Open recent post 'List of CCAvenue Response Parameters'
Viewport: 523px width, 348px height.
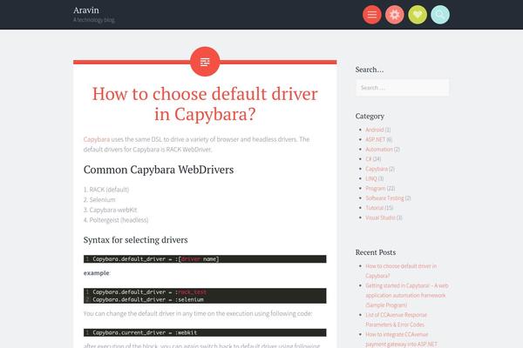[397, 319]
